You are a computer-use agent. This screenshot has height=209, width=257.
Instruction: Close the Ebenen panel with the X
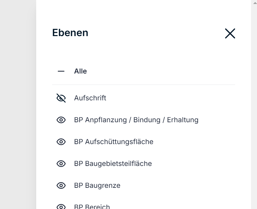tap(230, 33)
